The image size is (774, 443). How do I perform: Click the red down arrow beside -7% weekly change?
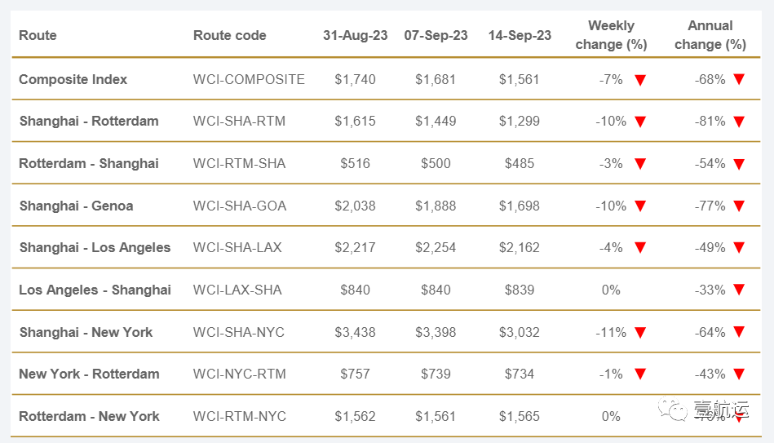point(640,80)
